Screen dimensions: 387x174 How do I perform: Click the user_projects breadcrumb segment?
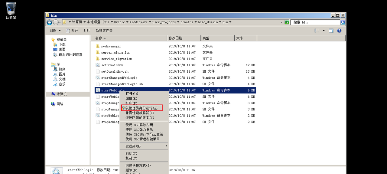(164, 22)
